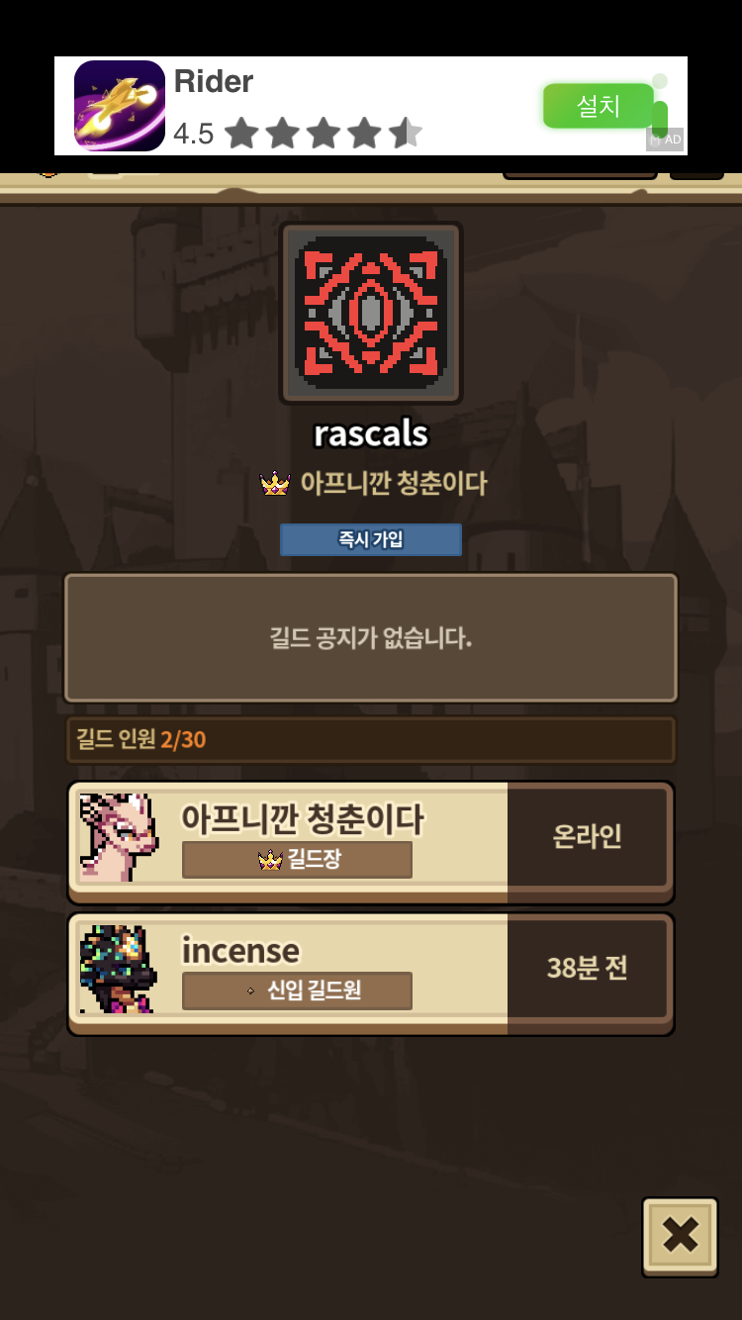Tap the red rascals guild emblem
Screen dimensions: 742x1320
pos(371,313)
